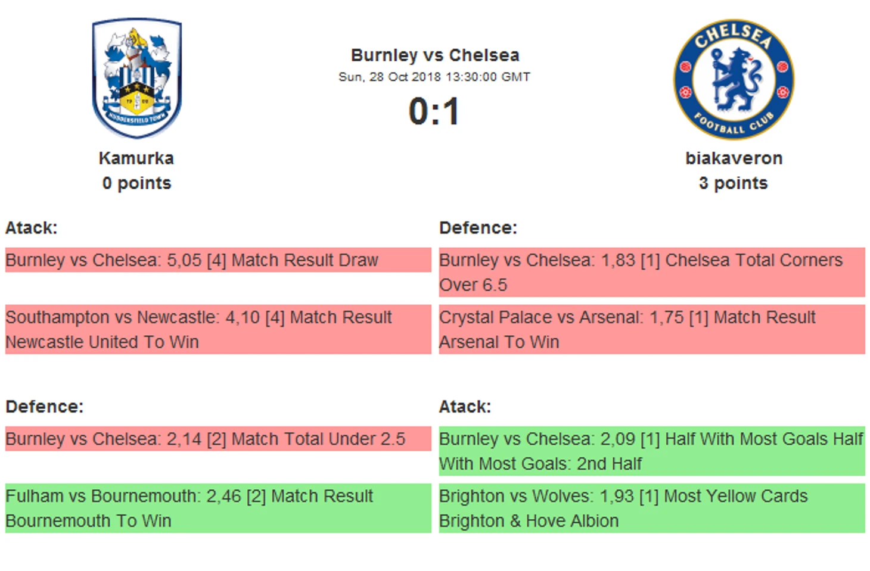This screenshot has width=870, height=571.
Task: Select the Brighton Most Yellow Cards bet
Action: point(651,508)
